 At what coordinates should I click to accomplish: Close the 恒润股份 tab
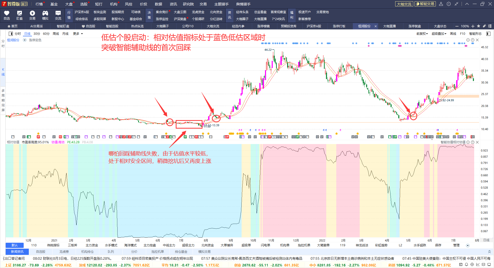click(x=376, y=26)
